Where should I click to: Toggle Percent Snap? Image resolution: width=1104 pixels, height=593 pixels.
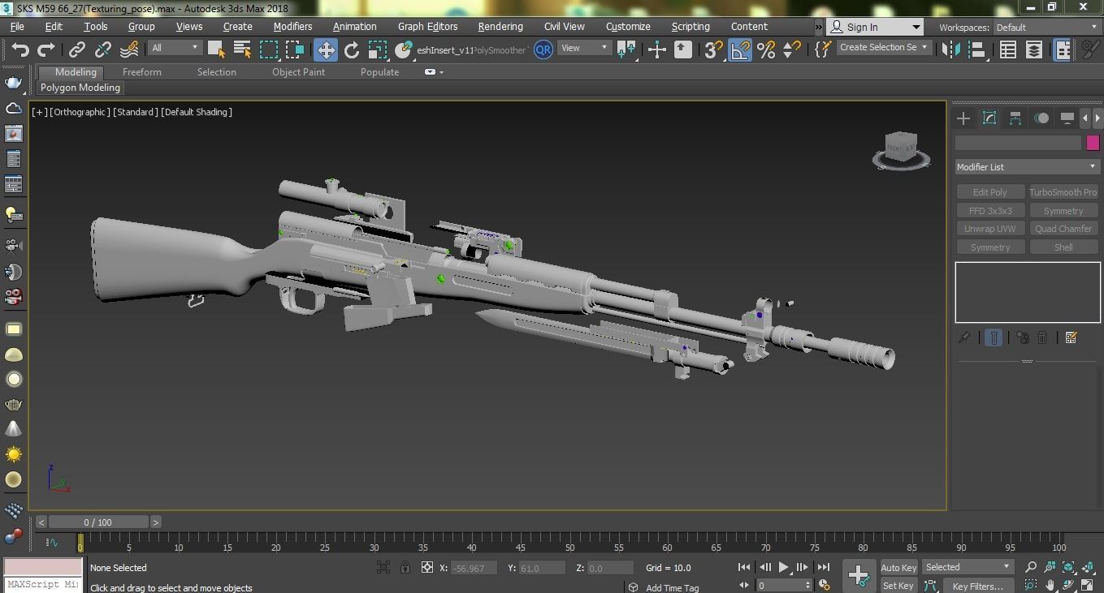pos(765,49)
